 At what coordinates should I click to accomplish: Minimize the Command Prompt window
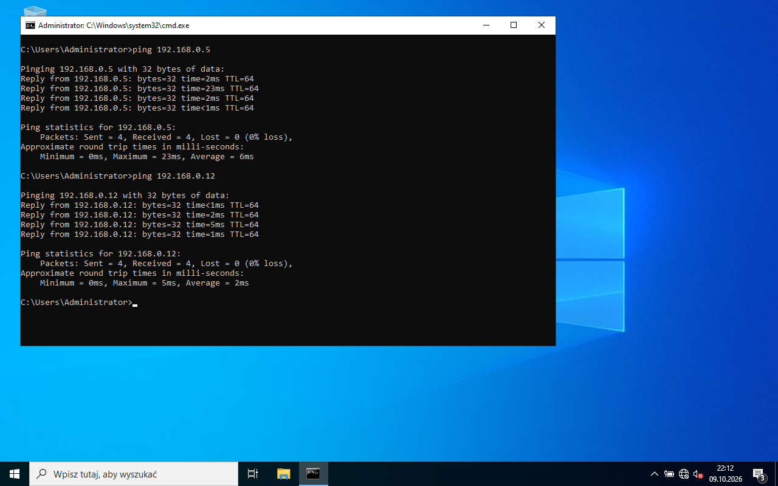[486, 25]
